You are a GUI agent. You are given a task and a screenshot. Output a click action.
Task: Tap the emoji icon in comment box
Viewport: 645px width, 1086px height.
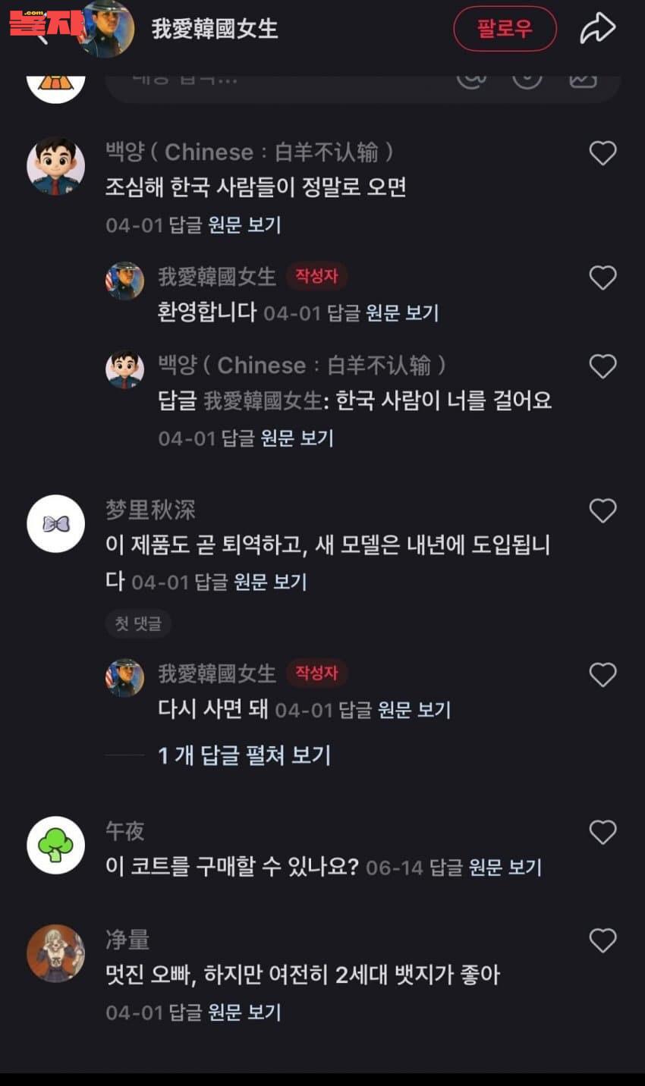pos(527,79)
